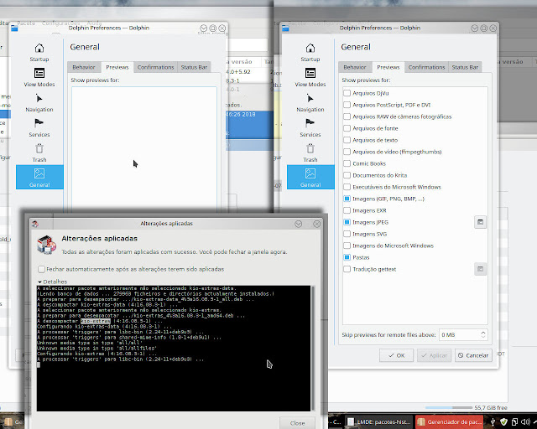This screenshot has height=429, width=537.
Task: Enable Tradução gettext previews
Action: tap(347, 269)
